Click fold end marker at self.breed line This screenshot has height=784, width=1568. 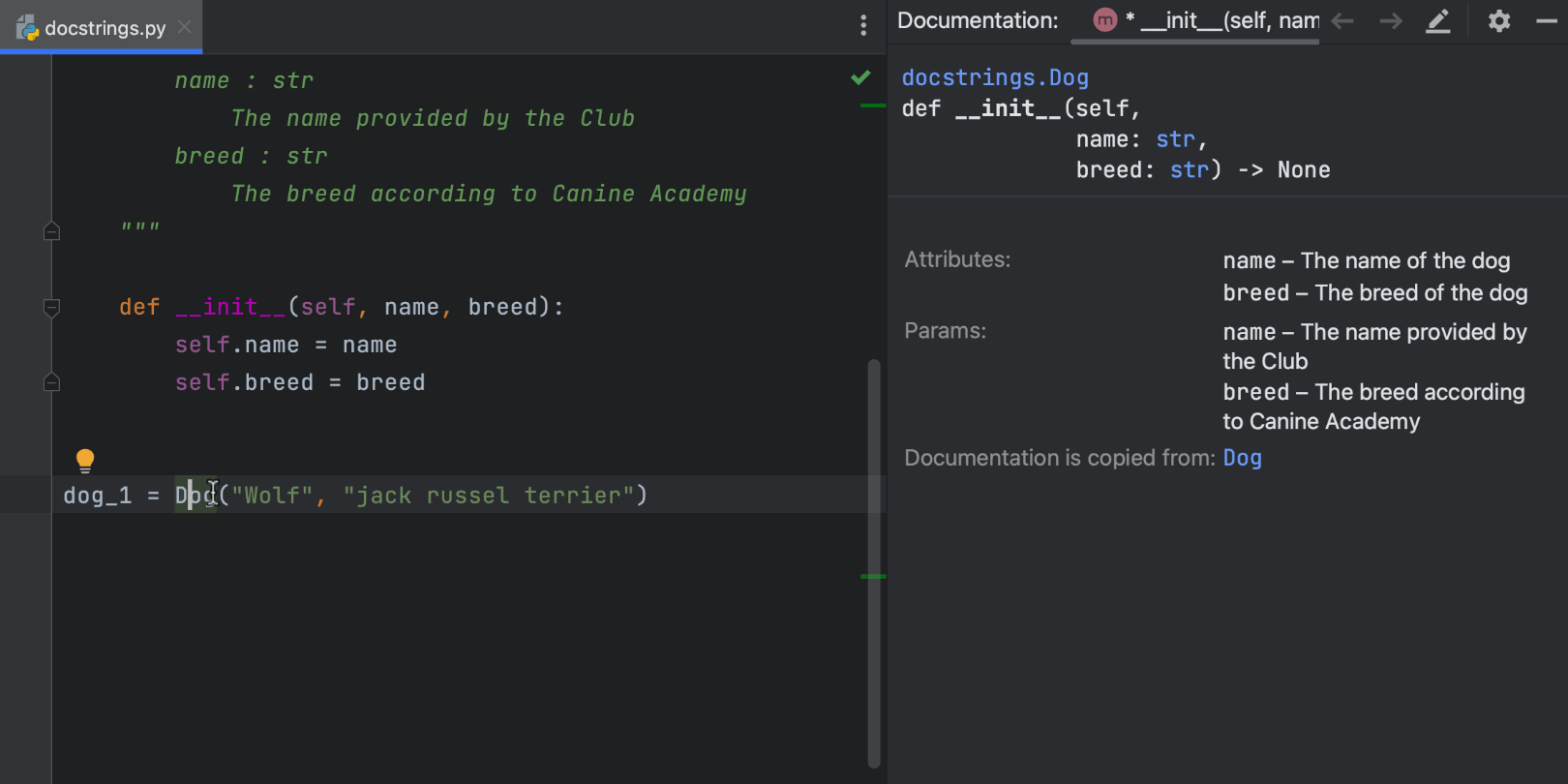[x=52, y=382]
